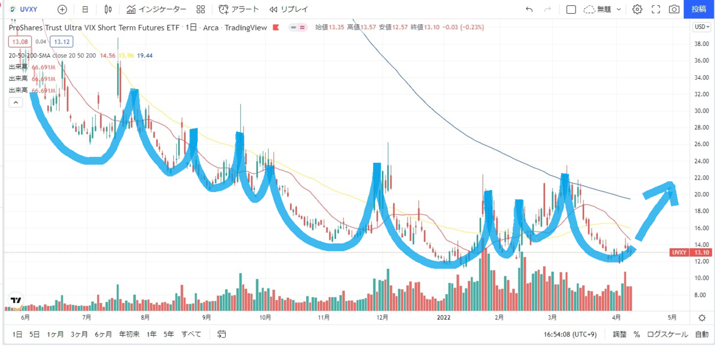The width and height of the screenshot is (715, 346).
Task: Change the 日 chart interval
Action: click(x=85, y=10)
